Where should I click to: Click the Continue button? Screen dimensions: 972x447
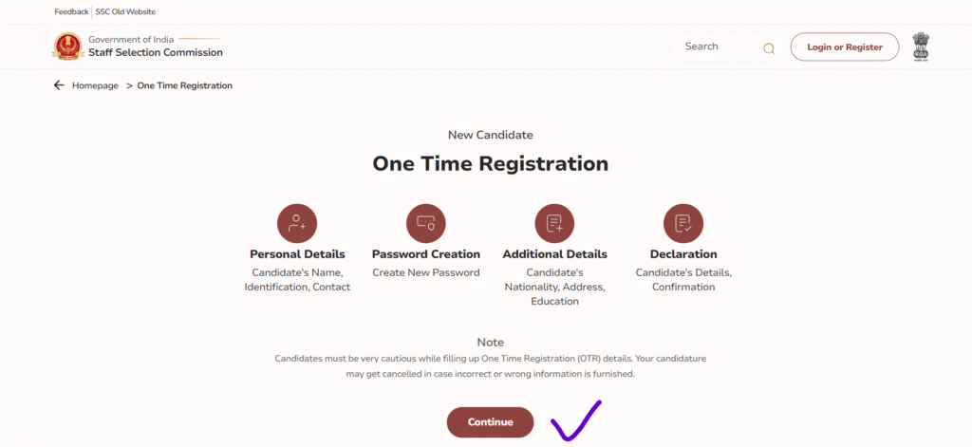[x=491, y=422]
